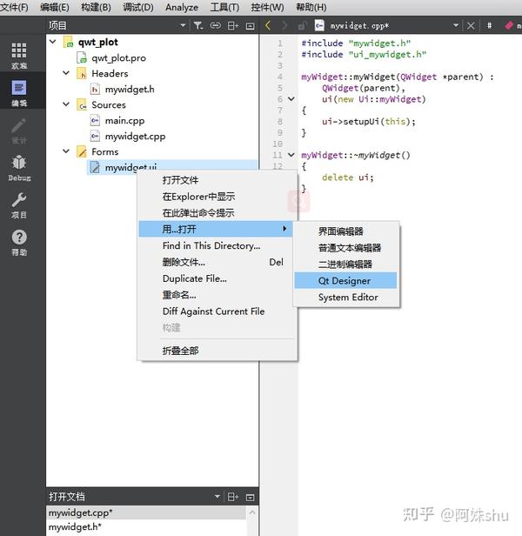Collapse the Sources folder
Viewport: 522px width, 536px height.
[x=66, y=104]
